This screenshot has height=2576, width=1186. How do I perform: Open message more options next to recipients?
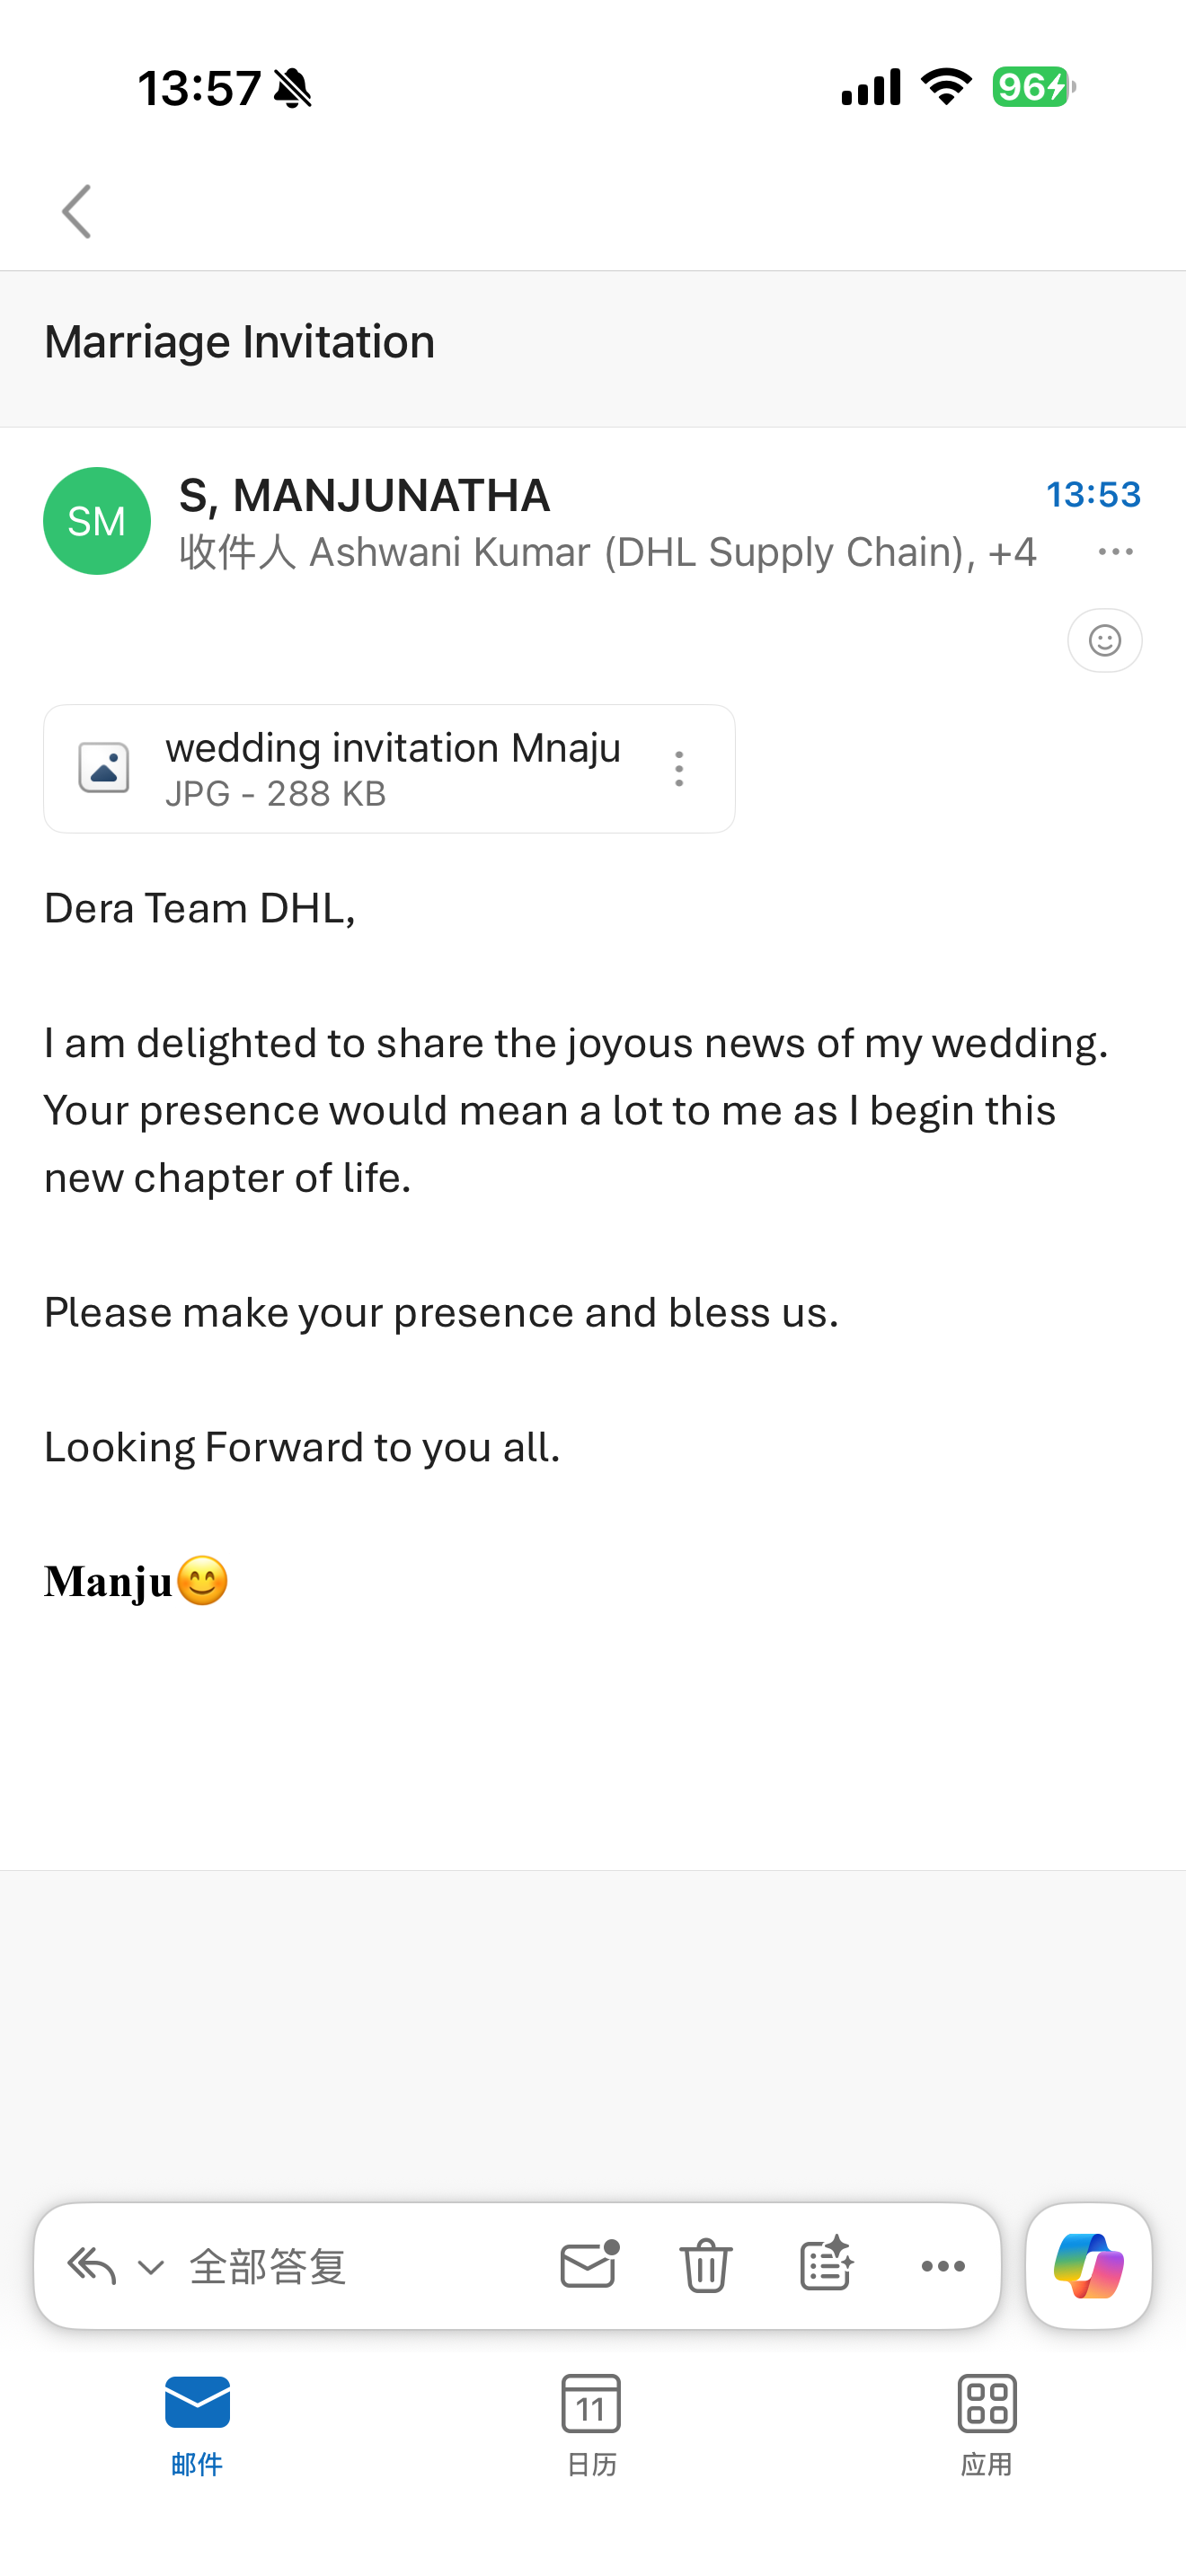(1115, 552)
